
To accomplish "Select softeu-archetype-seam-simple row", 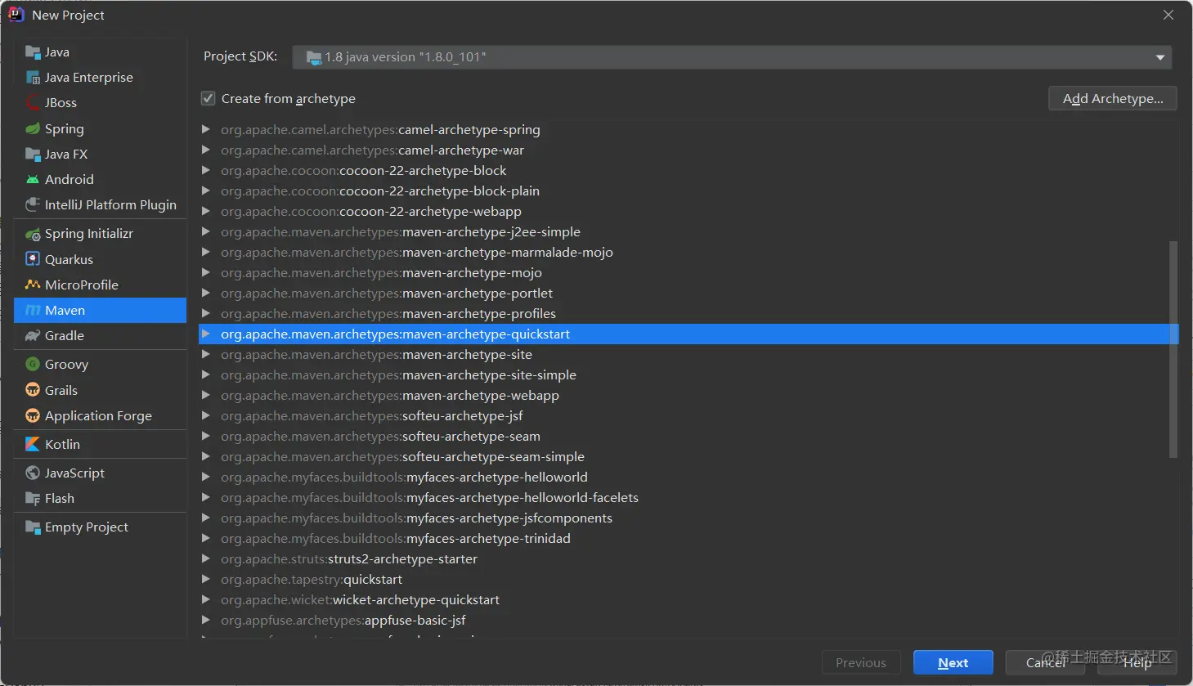I will [688, 456].
